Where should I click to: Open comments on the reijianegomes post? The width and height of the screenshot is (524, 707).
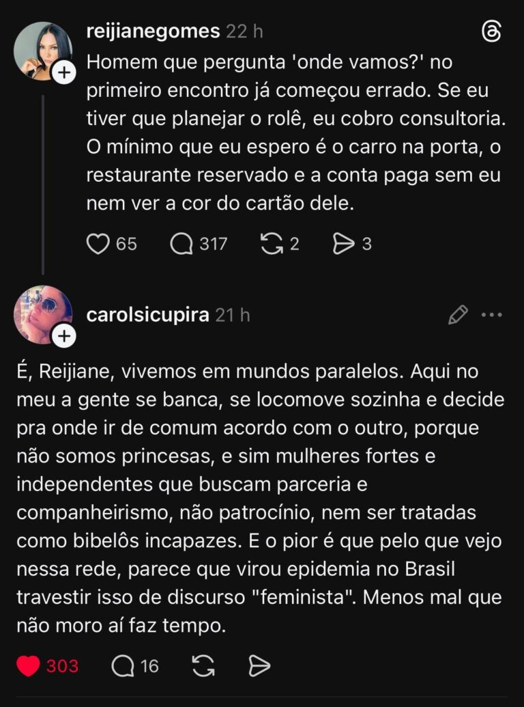point(181,244)
